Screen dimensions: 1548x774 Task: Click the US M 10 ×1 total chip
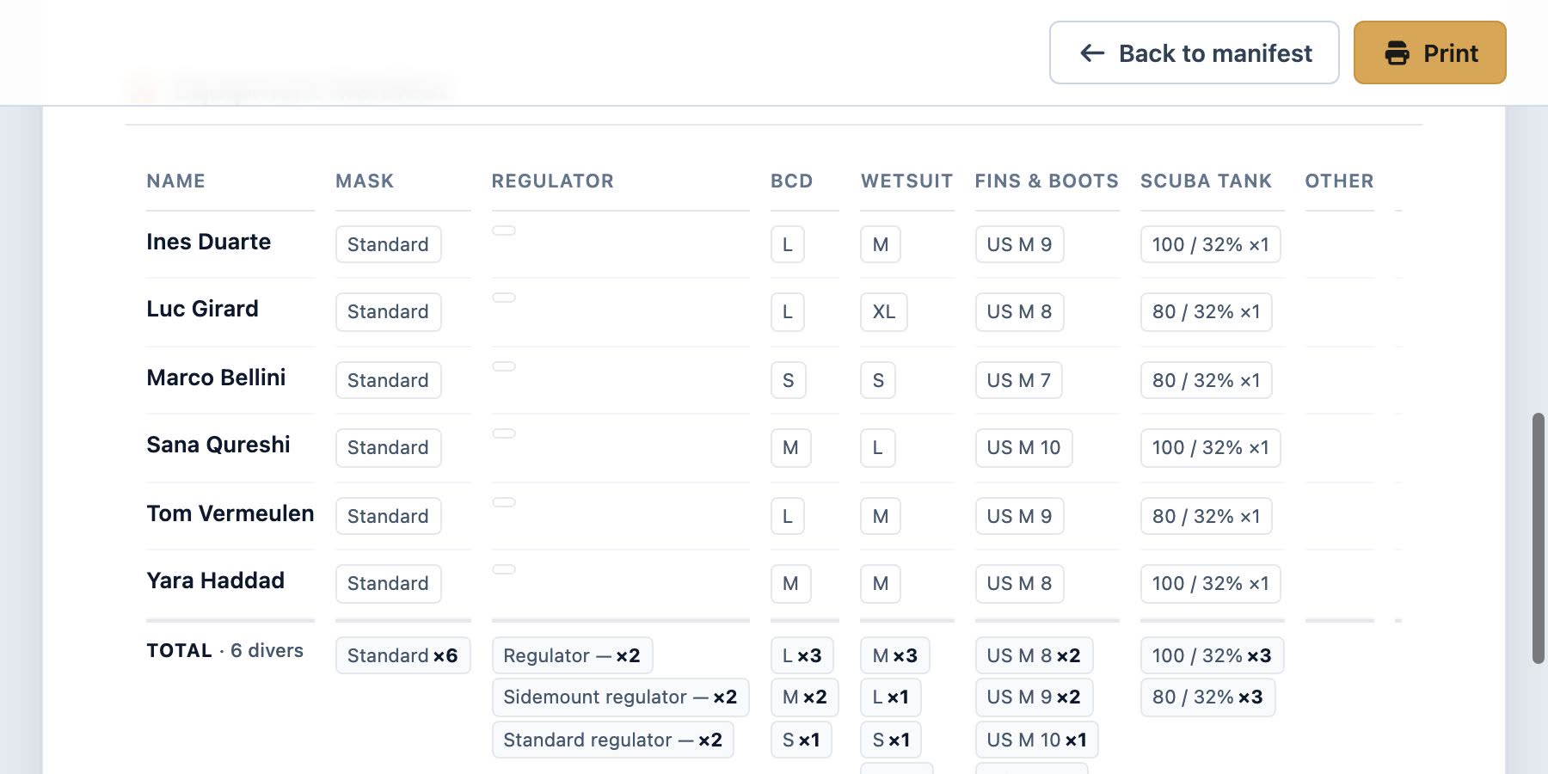1036,740
